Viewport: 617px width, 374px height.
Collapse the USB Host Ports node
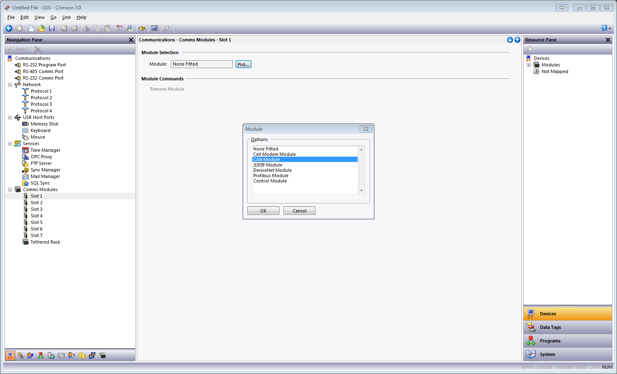point(10,117)
